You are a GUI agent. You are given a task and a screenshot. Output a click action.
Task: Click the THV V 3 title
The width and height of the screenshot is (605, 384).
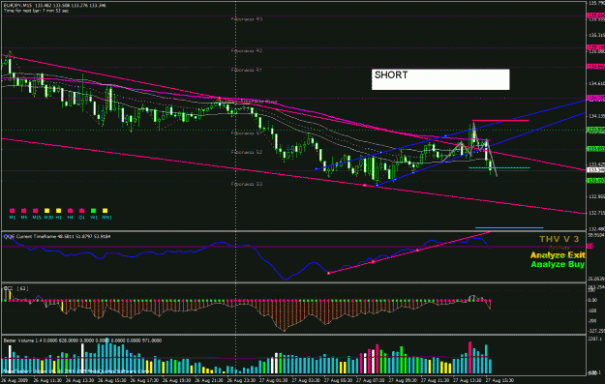[x=560, y=239]
